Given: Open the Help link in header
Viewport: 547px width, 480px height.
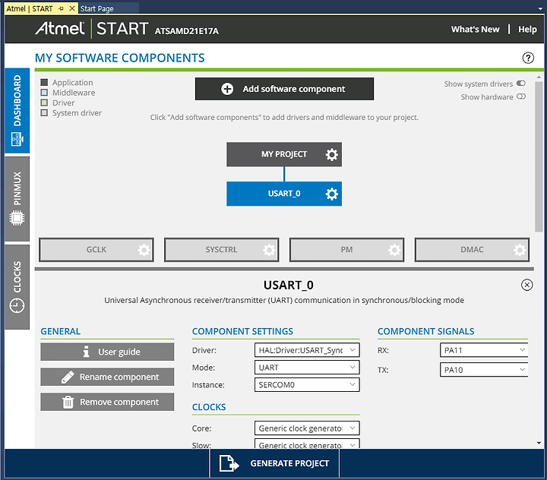Looking at the screenshot, I should pos(527,30).
